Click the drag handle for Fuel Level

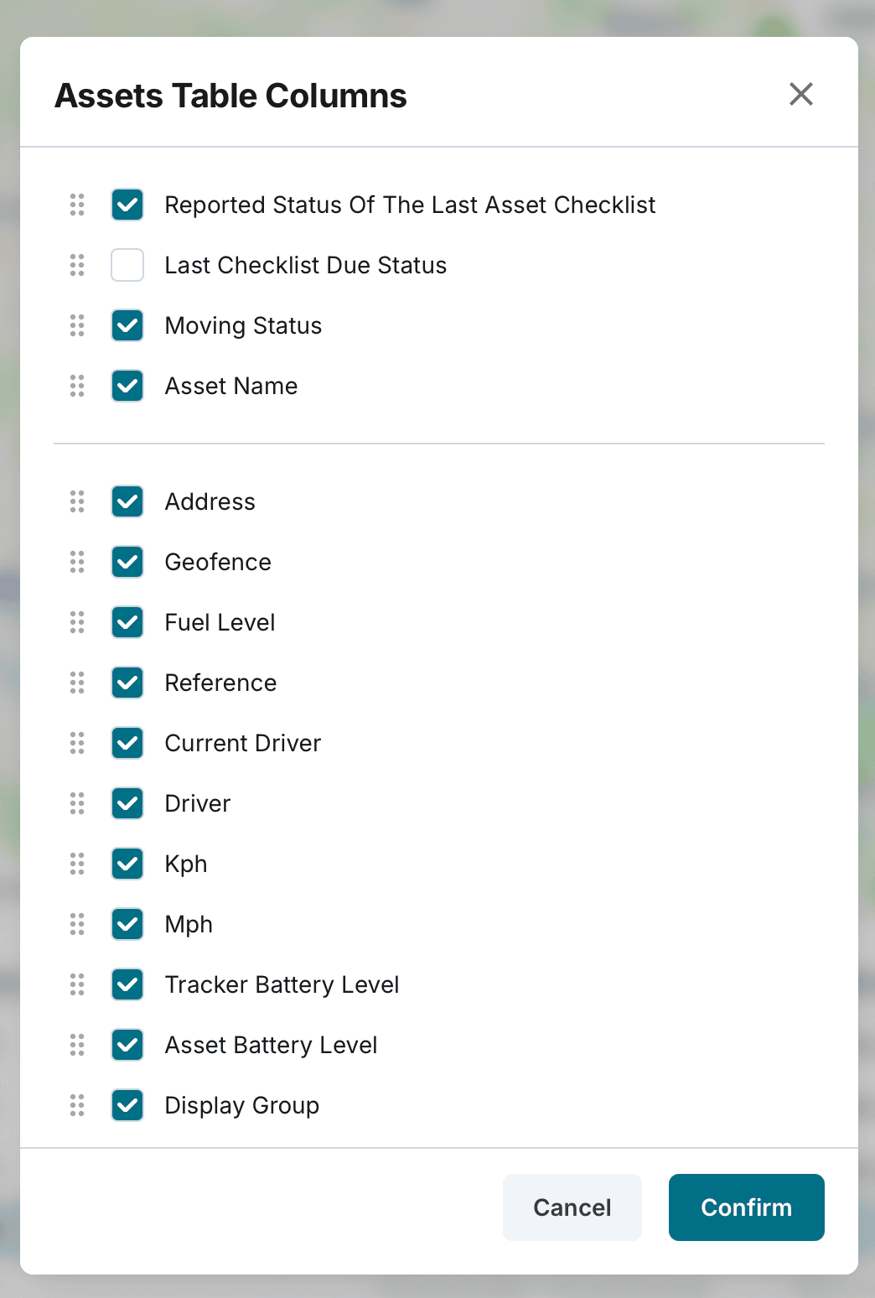coord(77,622)
